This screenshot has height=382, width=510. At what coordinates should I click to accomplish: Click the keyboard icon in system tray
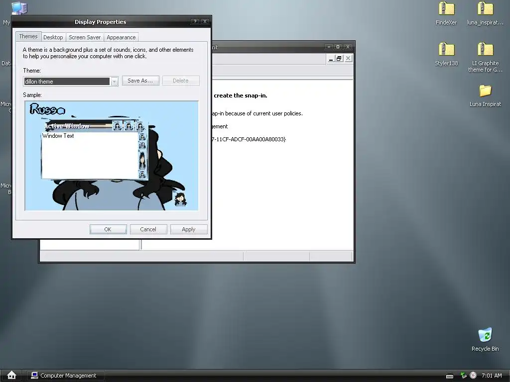(x=450, y=376)
